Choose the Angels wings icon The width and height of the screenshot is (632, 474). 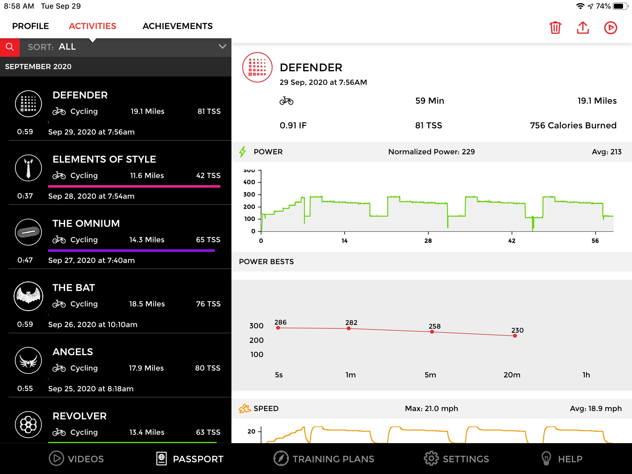28,360
